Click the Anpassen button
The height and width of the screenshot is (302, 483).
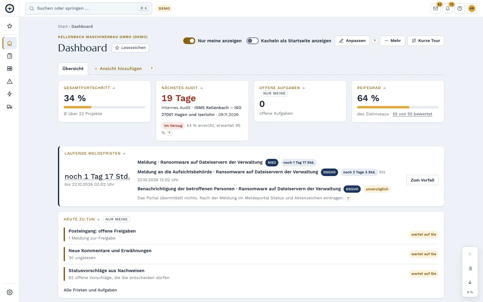click(x=352, y=41)
